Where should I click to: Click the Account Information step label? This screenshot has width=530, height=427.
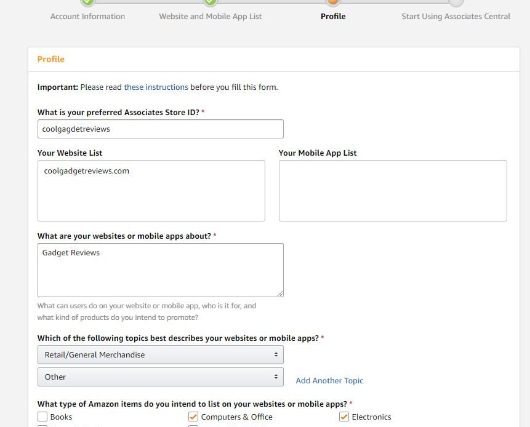[x=87, y=16]
